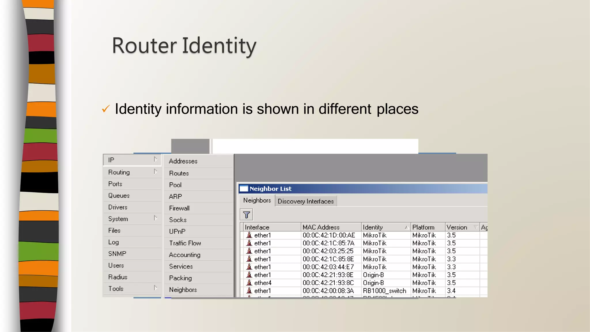
Task: Expand the System submenu arrow
Action: click(x=156, y=218)
